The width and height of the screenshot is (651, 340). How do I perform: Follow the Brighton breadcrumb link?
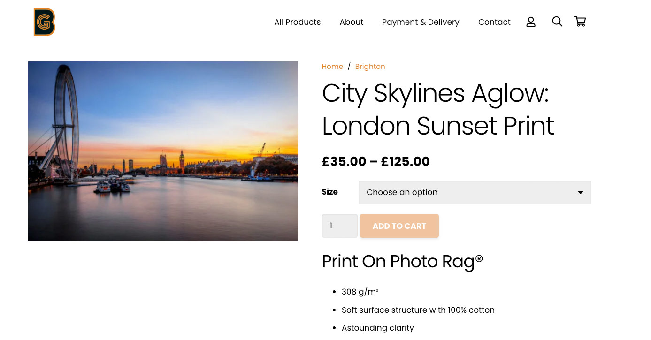click(370, 67)
